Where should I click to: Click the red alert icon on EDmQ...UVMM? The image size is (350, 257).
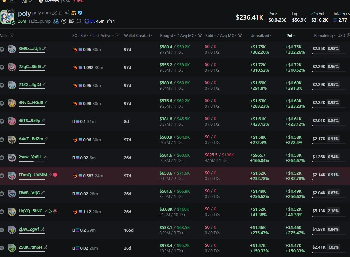point(55,174)
